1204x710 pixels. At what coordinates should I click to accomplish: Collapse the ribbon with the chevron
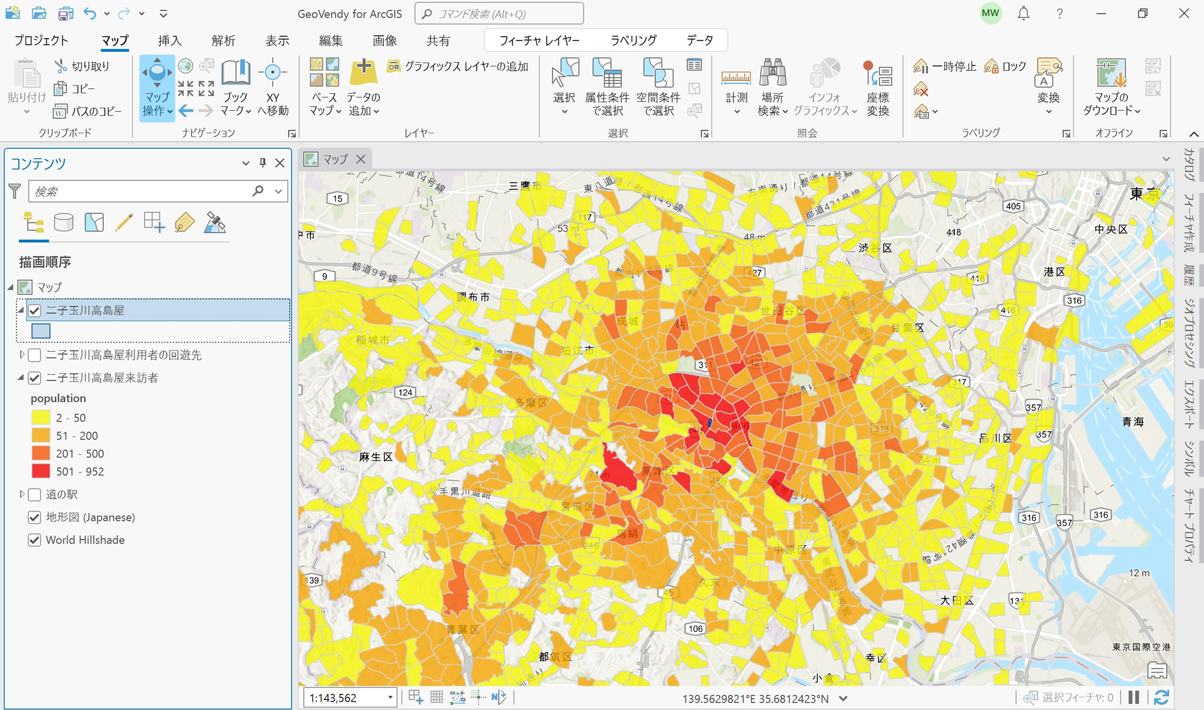pyautogui.click(x=1194, y=134)
